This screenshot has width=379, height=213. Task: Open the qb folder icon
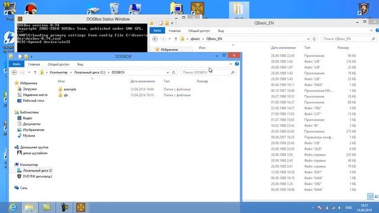60,95
